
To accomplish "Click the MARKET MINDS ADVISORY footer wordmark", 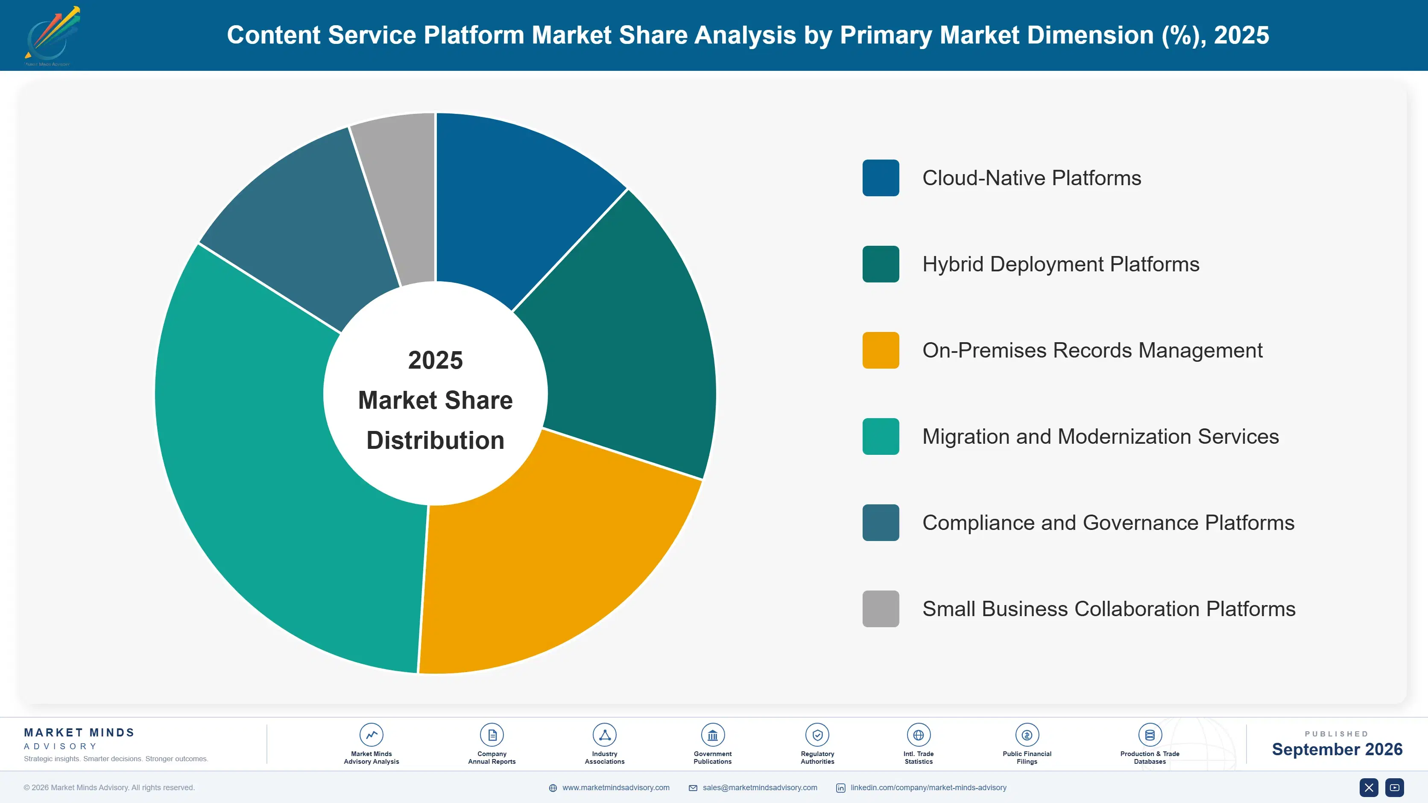I will [x=79, y=739].
